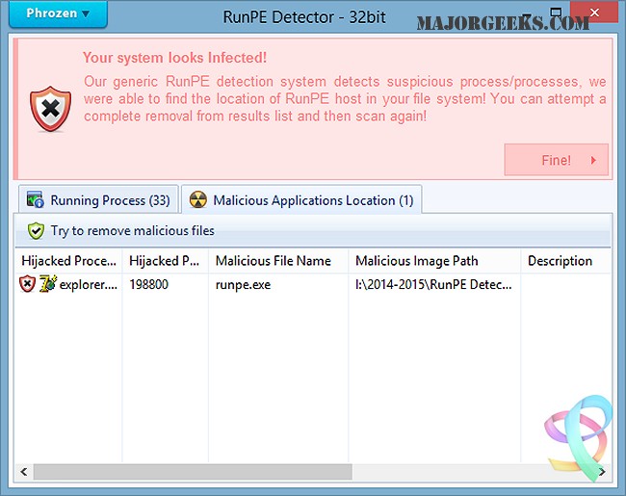Screen dimensions: 626x496
Task: Select Malicious Applications Location (1) tab
Action: [301, 199]
